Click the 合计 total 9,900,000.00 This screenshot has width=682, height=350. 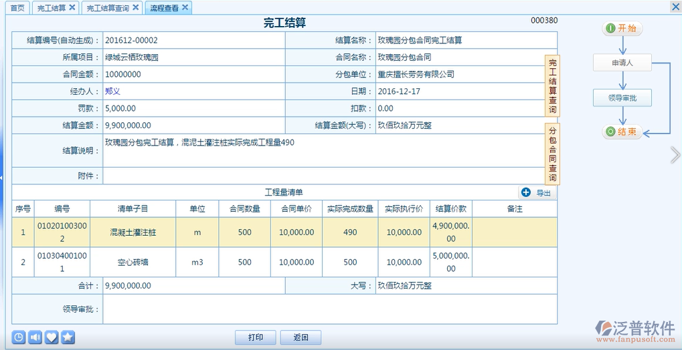tap(128, 286)
